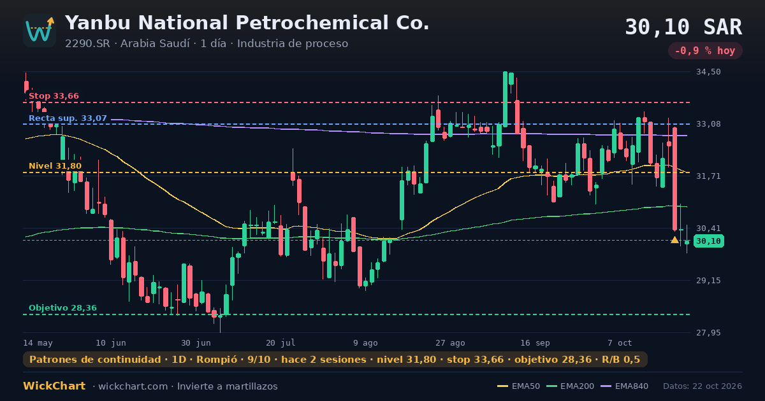Click the Objetivo 28,36 line label
The height and width of the screenshot is (401, 765).
pos(62,308)
